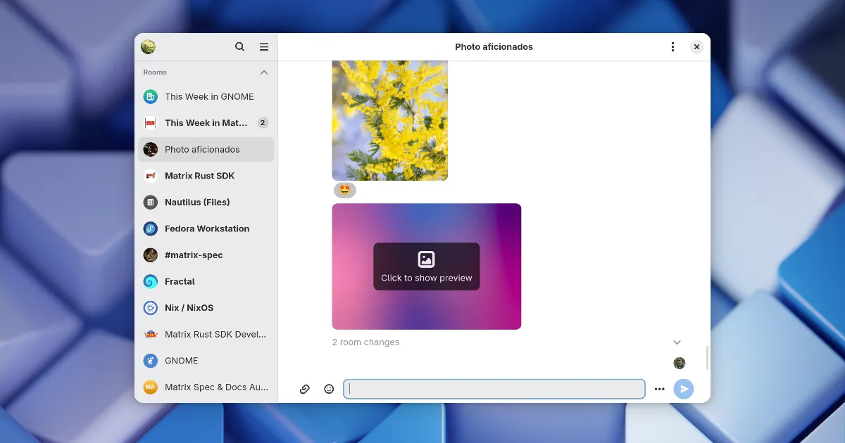
Task: Click the send message button
Action: 683,389
